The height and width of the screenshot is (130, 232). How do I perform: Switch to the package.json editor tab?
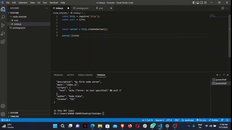point(82,8)
